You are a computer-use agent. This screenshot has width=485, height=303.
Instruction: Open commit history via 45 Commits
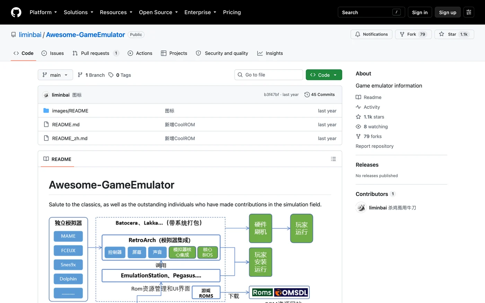tap(319, 95)
